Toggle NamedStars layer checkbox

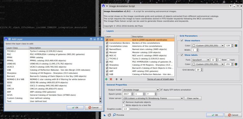[107, 49]
